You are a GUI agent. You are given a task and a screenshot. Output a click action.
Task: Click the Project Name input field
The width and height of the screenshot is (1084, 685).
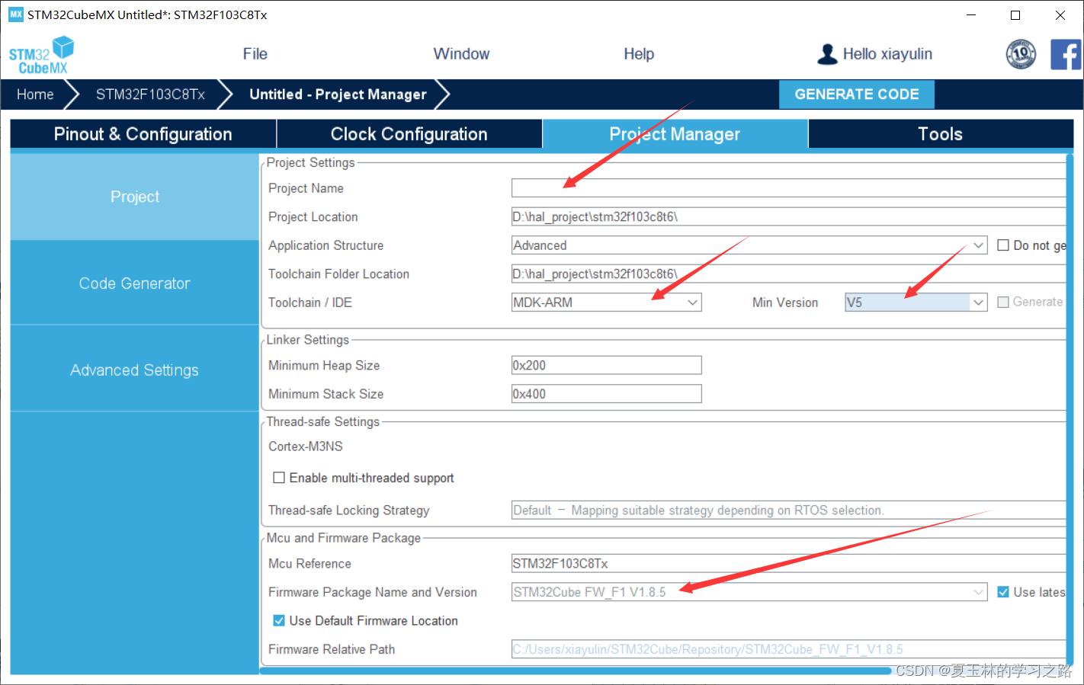[x=788, y=188]
